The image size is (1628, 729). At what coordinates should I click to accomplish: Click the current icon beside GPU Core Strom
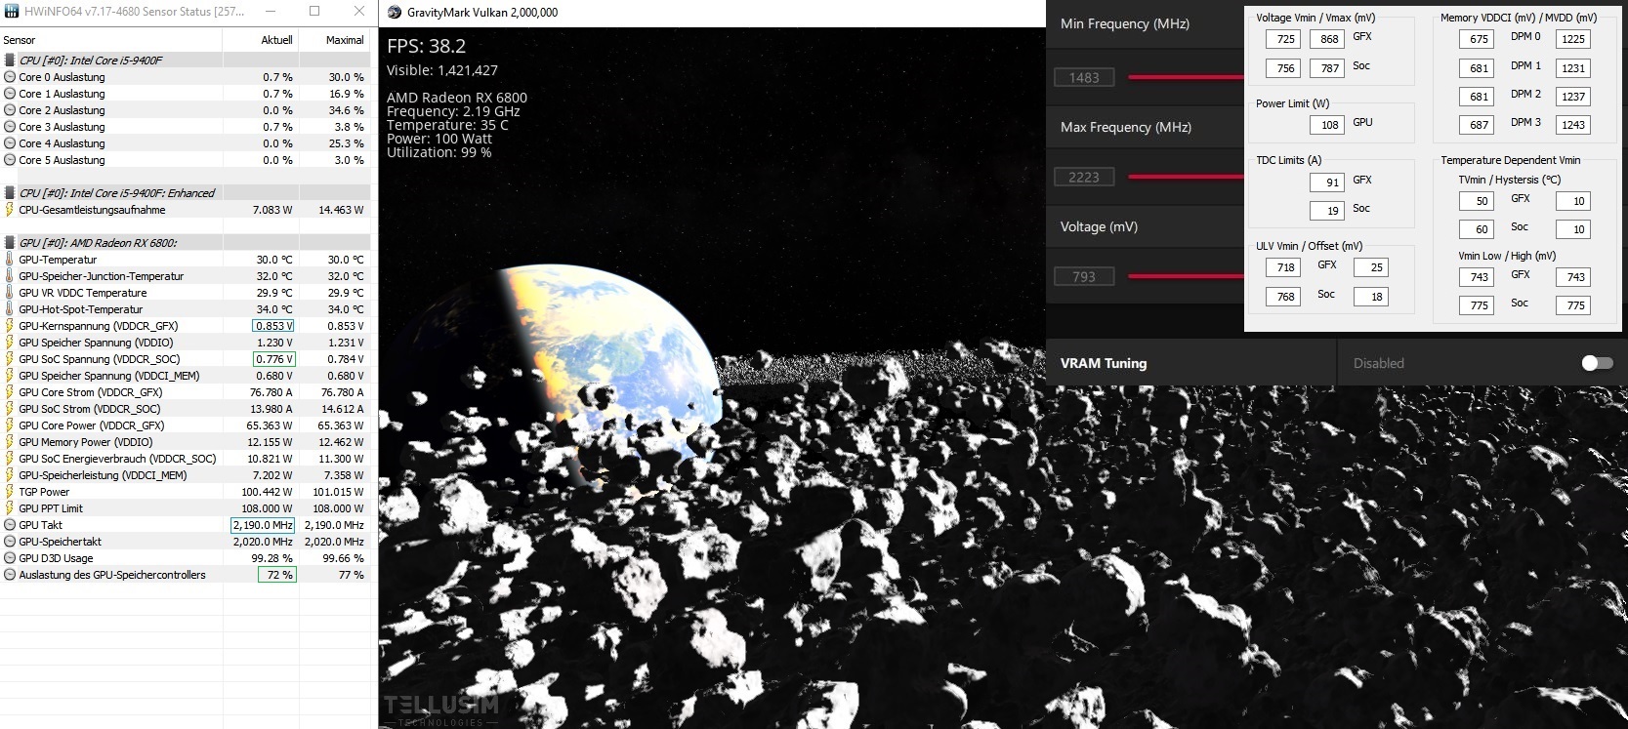(10, 392)
